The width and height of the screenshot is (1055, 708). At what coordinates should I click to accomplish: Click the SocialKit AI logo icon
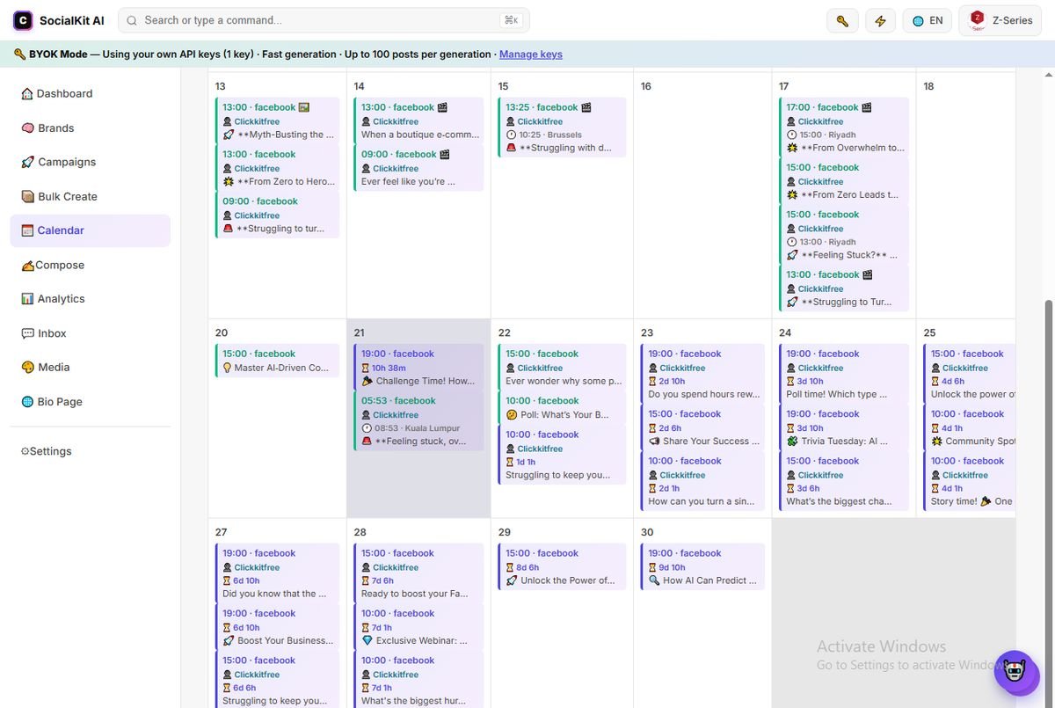tap(23, 20)
